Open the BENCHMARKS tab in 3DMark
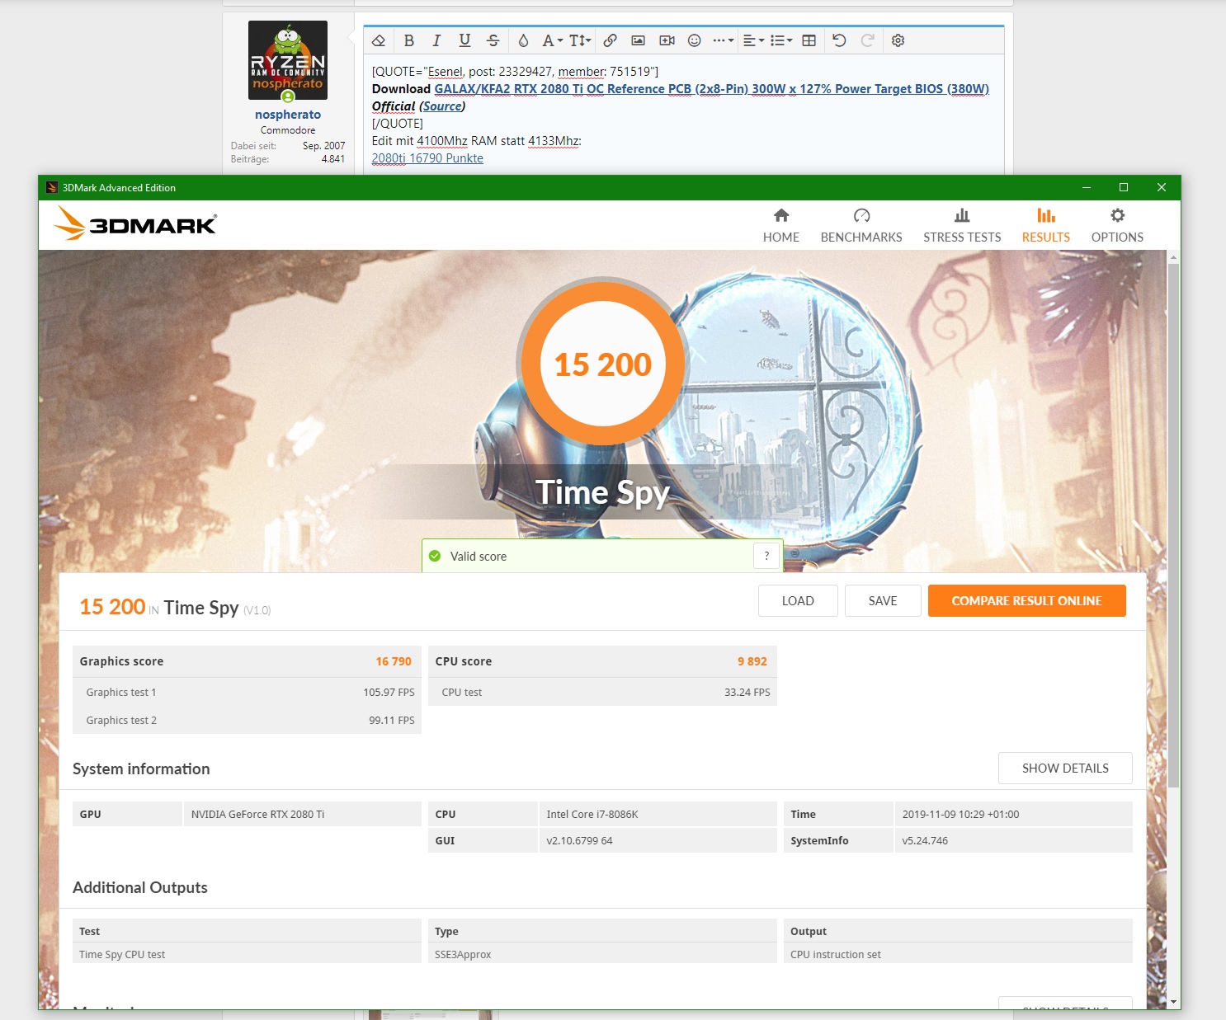 [861, 225]
